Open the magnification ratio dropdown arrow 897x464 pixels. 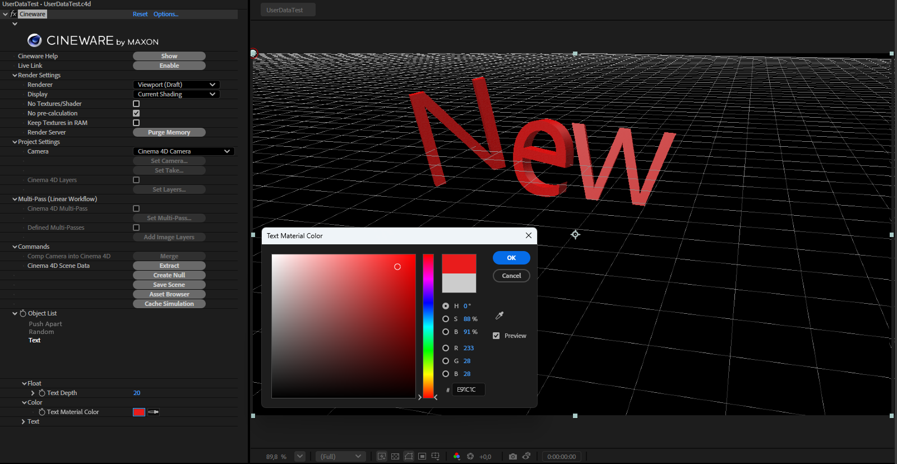[300, 456]
